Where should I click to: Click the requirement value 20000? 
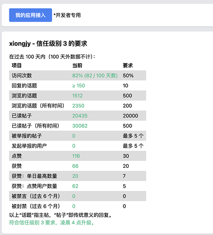coord(131,116)
